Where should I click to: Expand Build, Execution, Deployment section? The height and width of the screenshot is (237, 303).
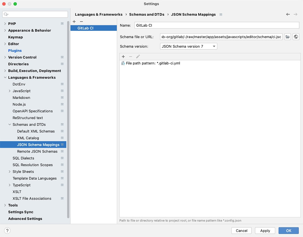[x=5, y=71]
